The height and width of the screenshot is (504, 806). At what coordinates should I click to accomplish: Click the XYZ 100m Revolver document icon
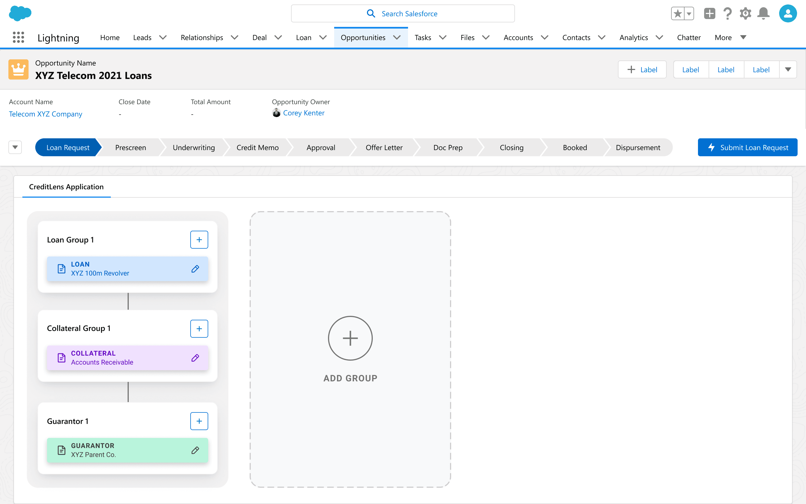[62, 269]
